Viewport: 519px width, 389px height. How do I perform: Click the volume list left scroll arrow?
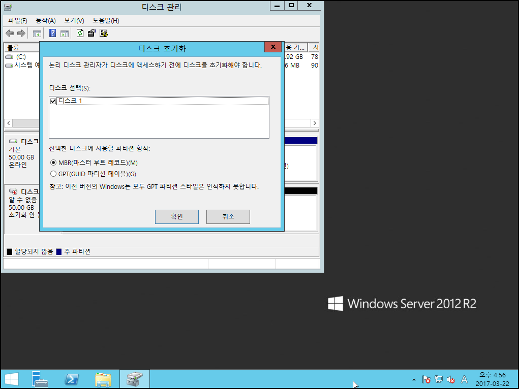tap(9, 123)
